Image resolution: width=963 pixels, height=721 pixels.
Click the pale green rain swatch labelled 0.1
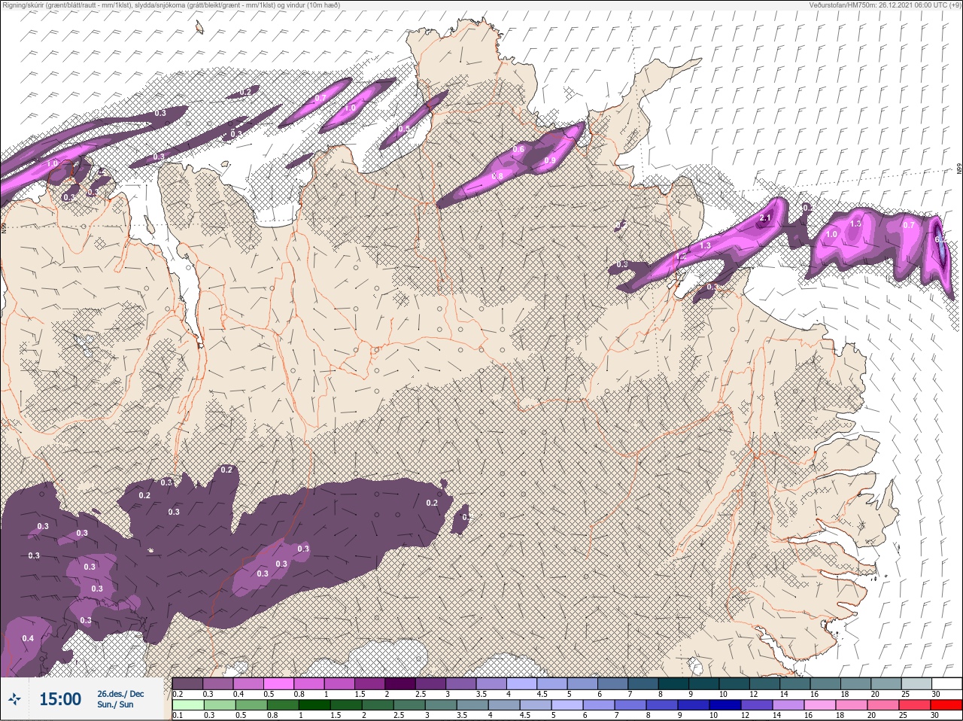point(187,705)
